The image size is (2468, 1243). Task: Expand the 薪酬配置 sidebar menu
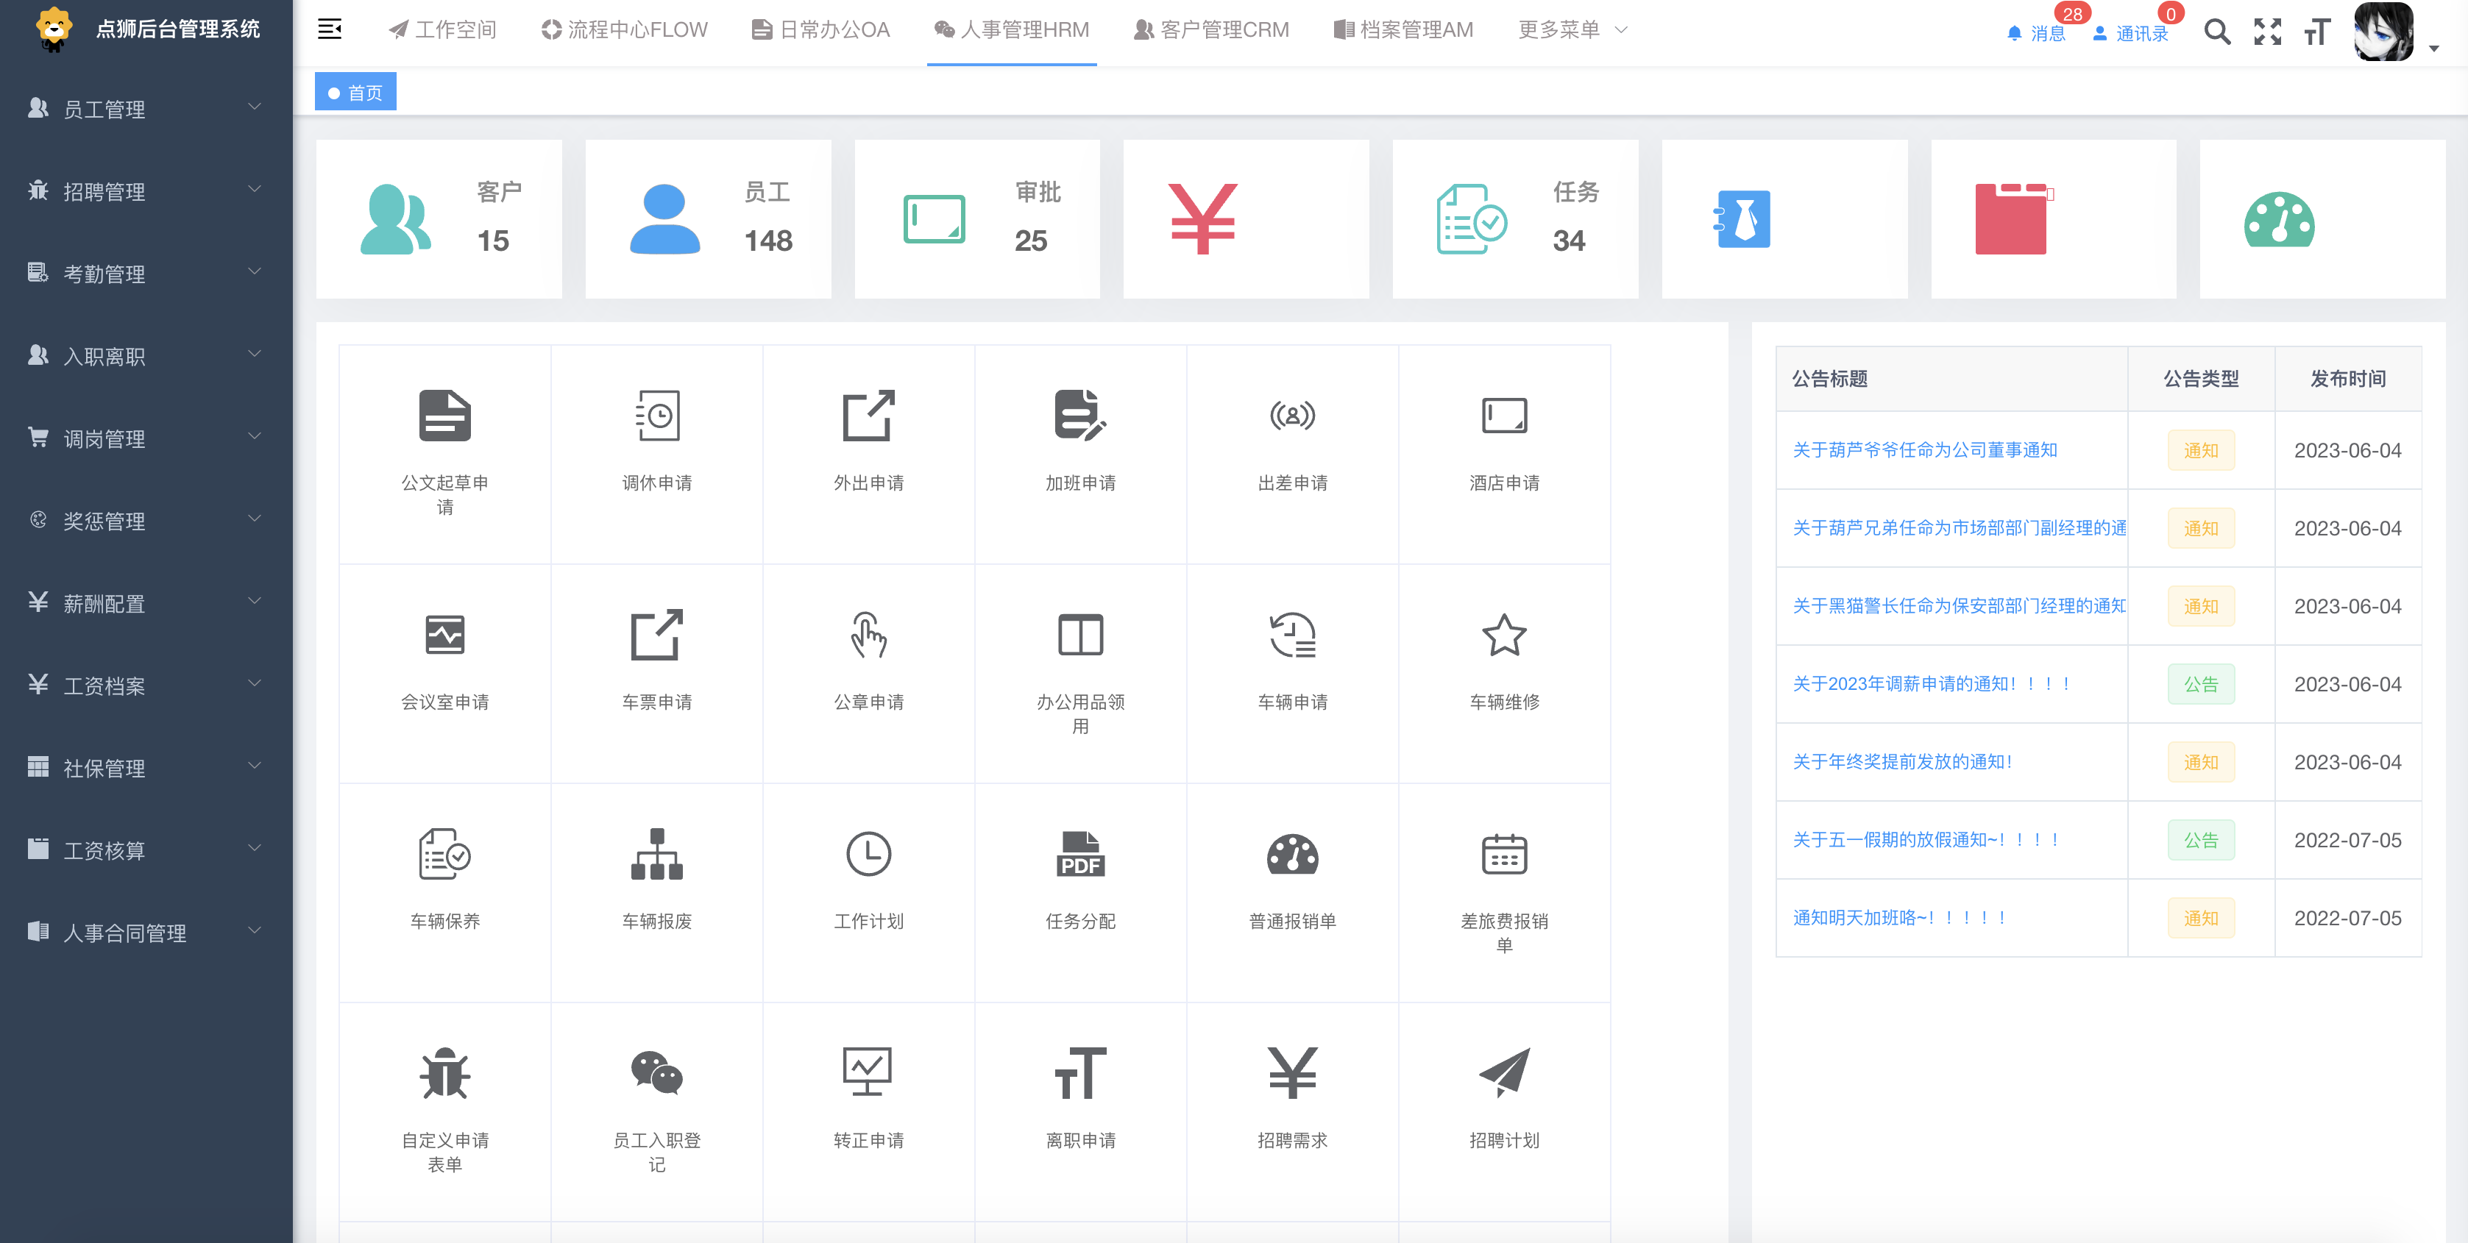[146, 602]
